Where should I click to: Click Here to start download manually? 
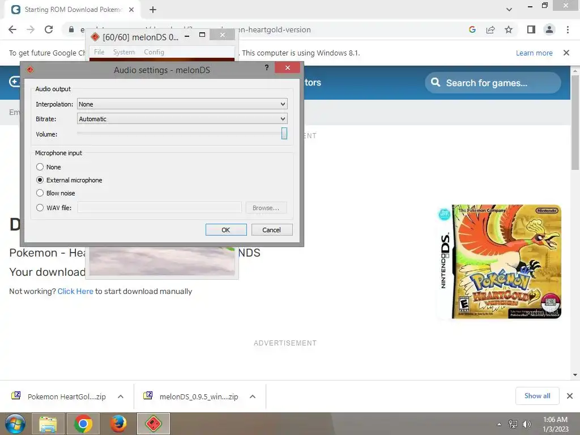click(75, 291)
